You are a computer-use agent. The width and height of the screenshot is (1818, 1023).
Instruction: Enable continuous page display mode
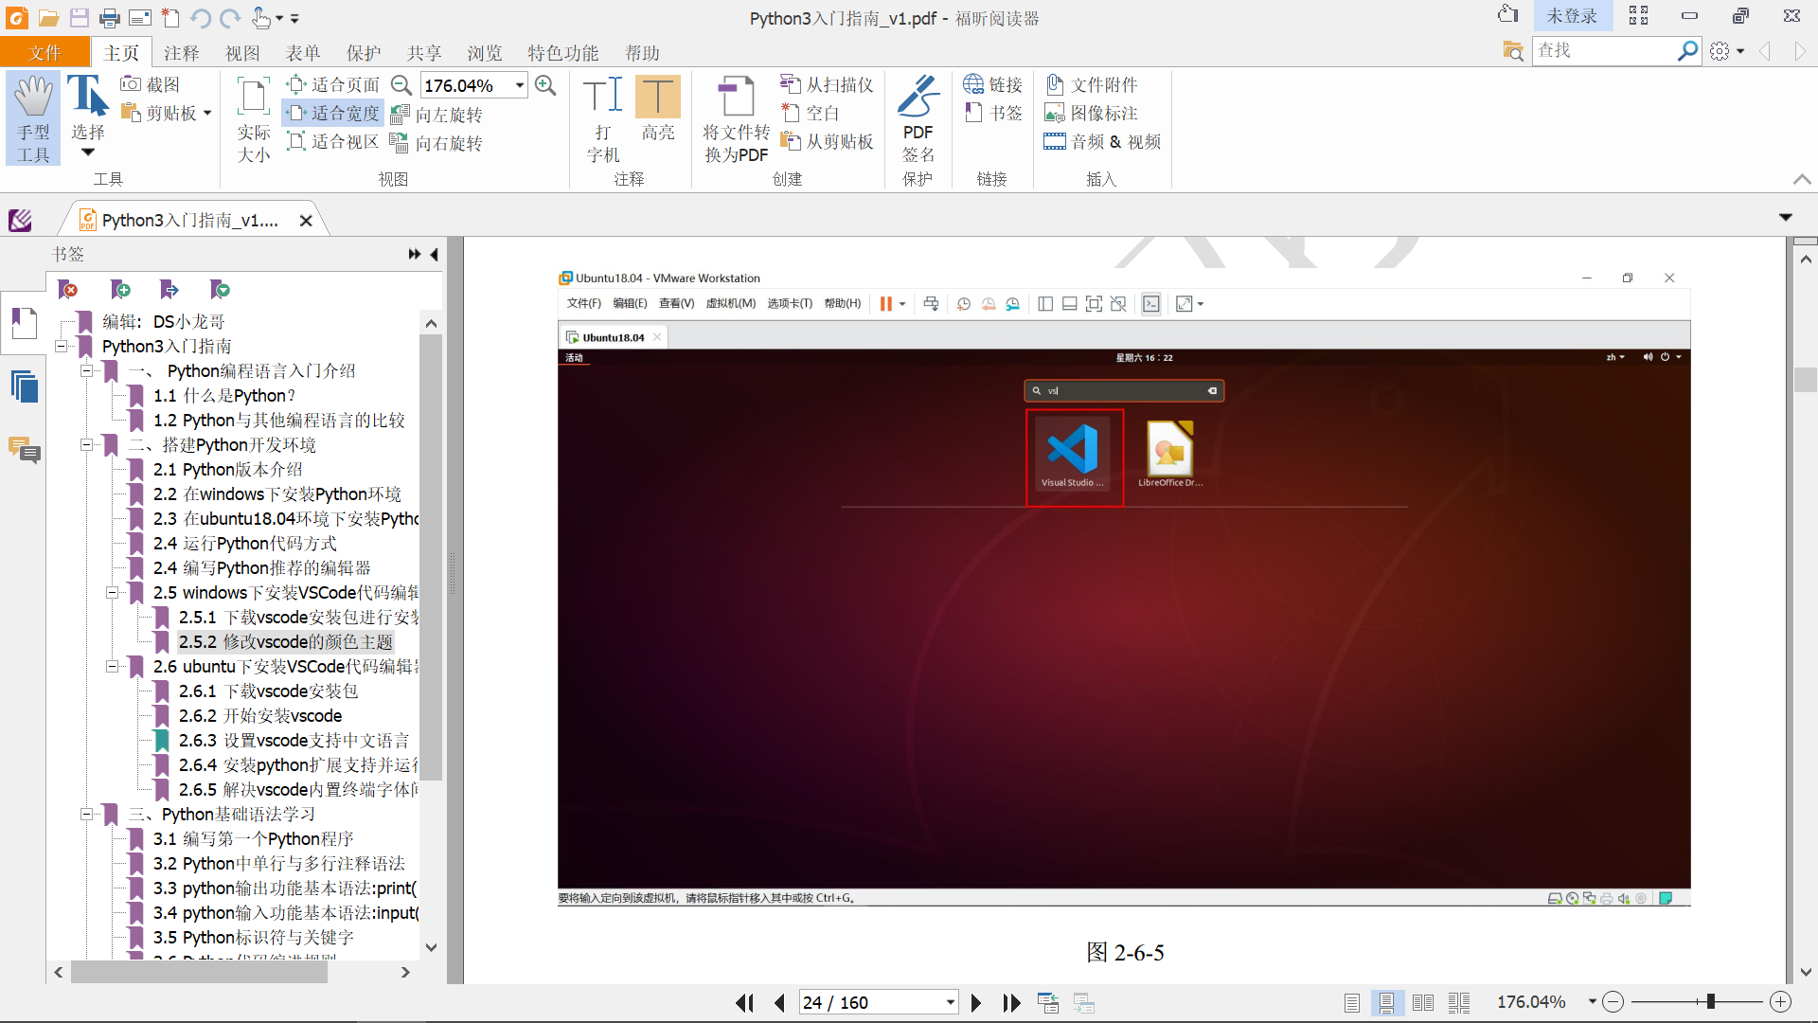[1386, 1002]
